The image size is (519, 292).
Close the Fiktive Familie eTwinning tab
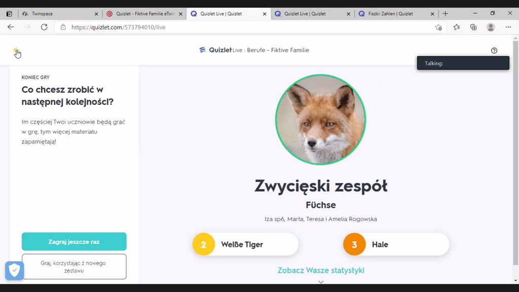click(180, 14)
